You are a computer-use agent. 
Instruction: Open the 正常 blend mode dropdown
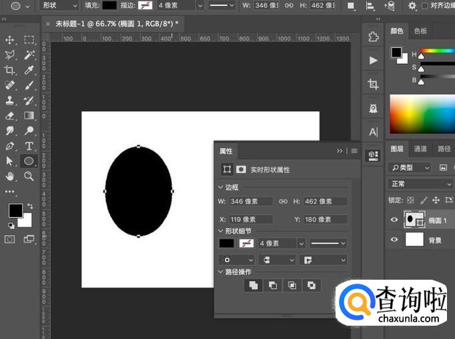coord(420,184)
